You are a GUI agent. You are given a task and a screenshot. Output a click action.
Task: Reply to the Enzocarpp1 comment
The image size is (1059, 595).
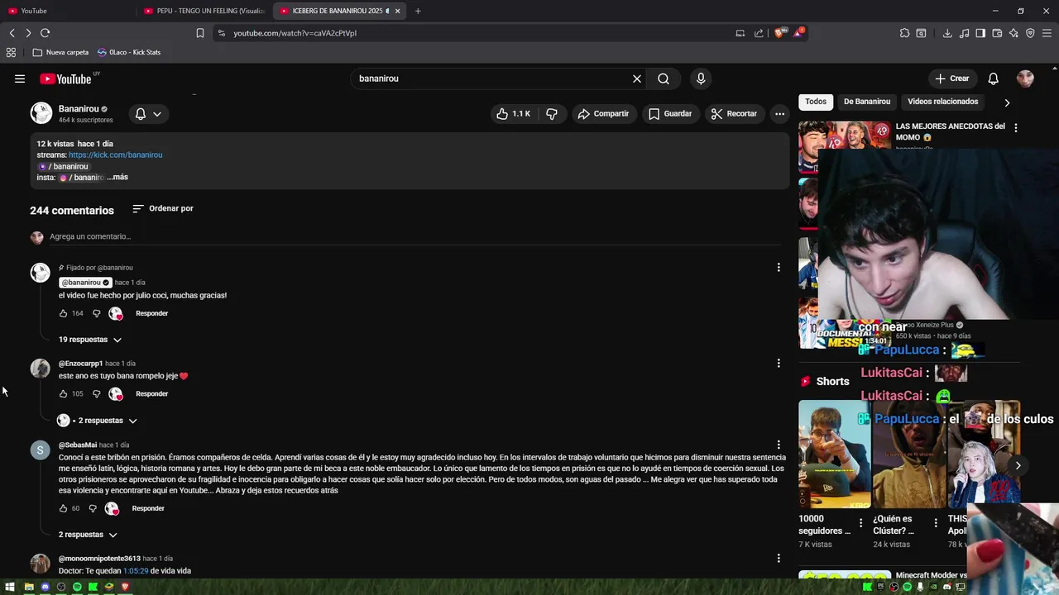tap(151, 393)
